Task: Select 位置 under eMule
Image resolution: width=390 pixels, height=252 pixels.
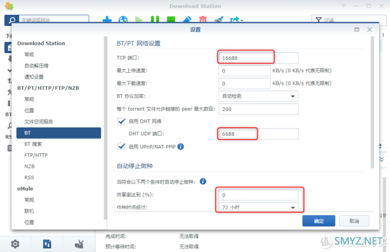Action: coord(29,222)
